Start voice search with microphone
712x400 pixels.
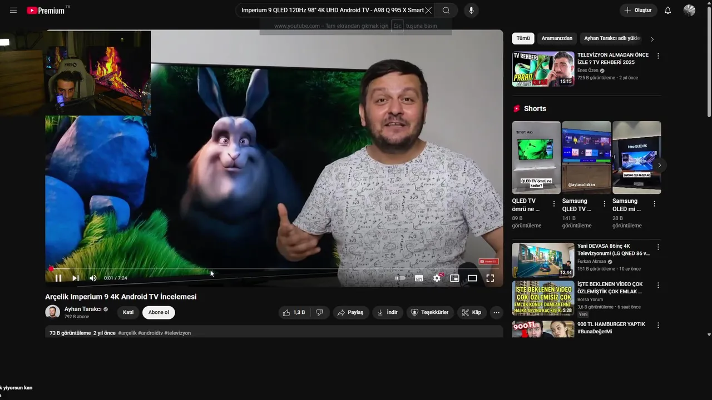coord(471,11)
